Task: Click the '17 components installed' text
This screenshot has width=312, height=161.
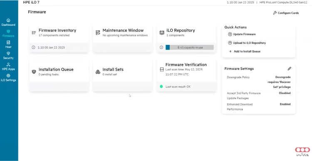Action: pos(54,35)
